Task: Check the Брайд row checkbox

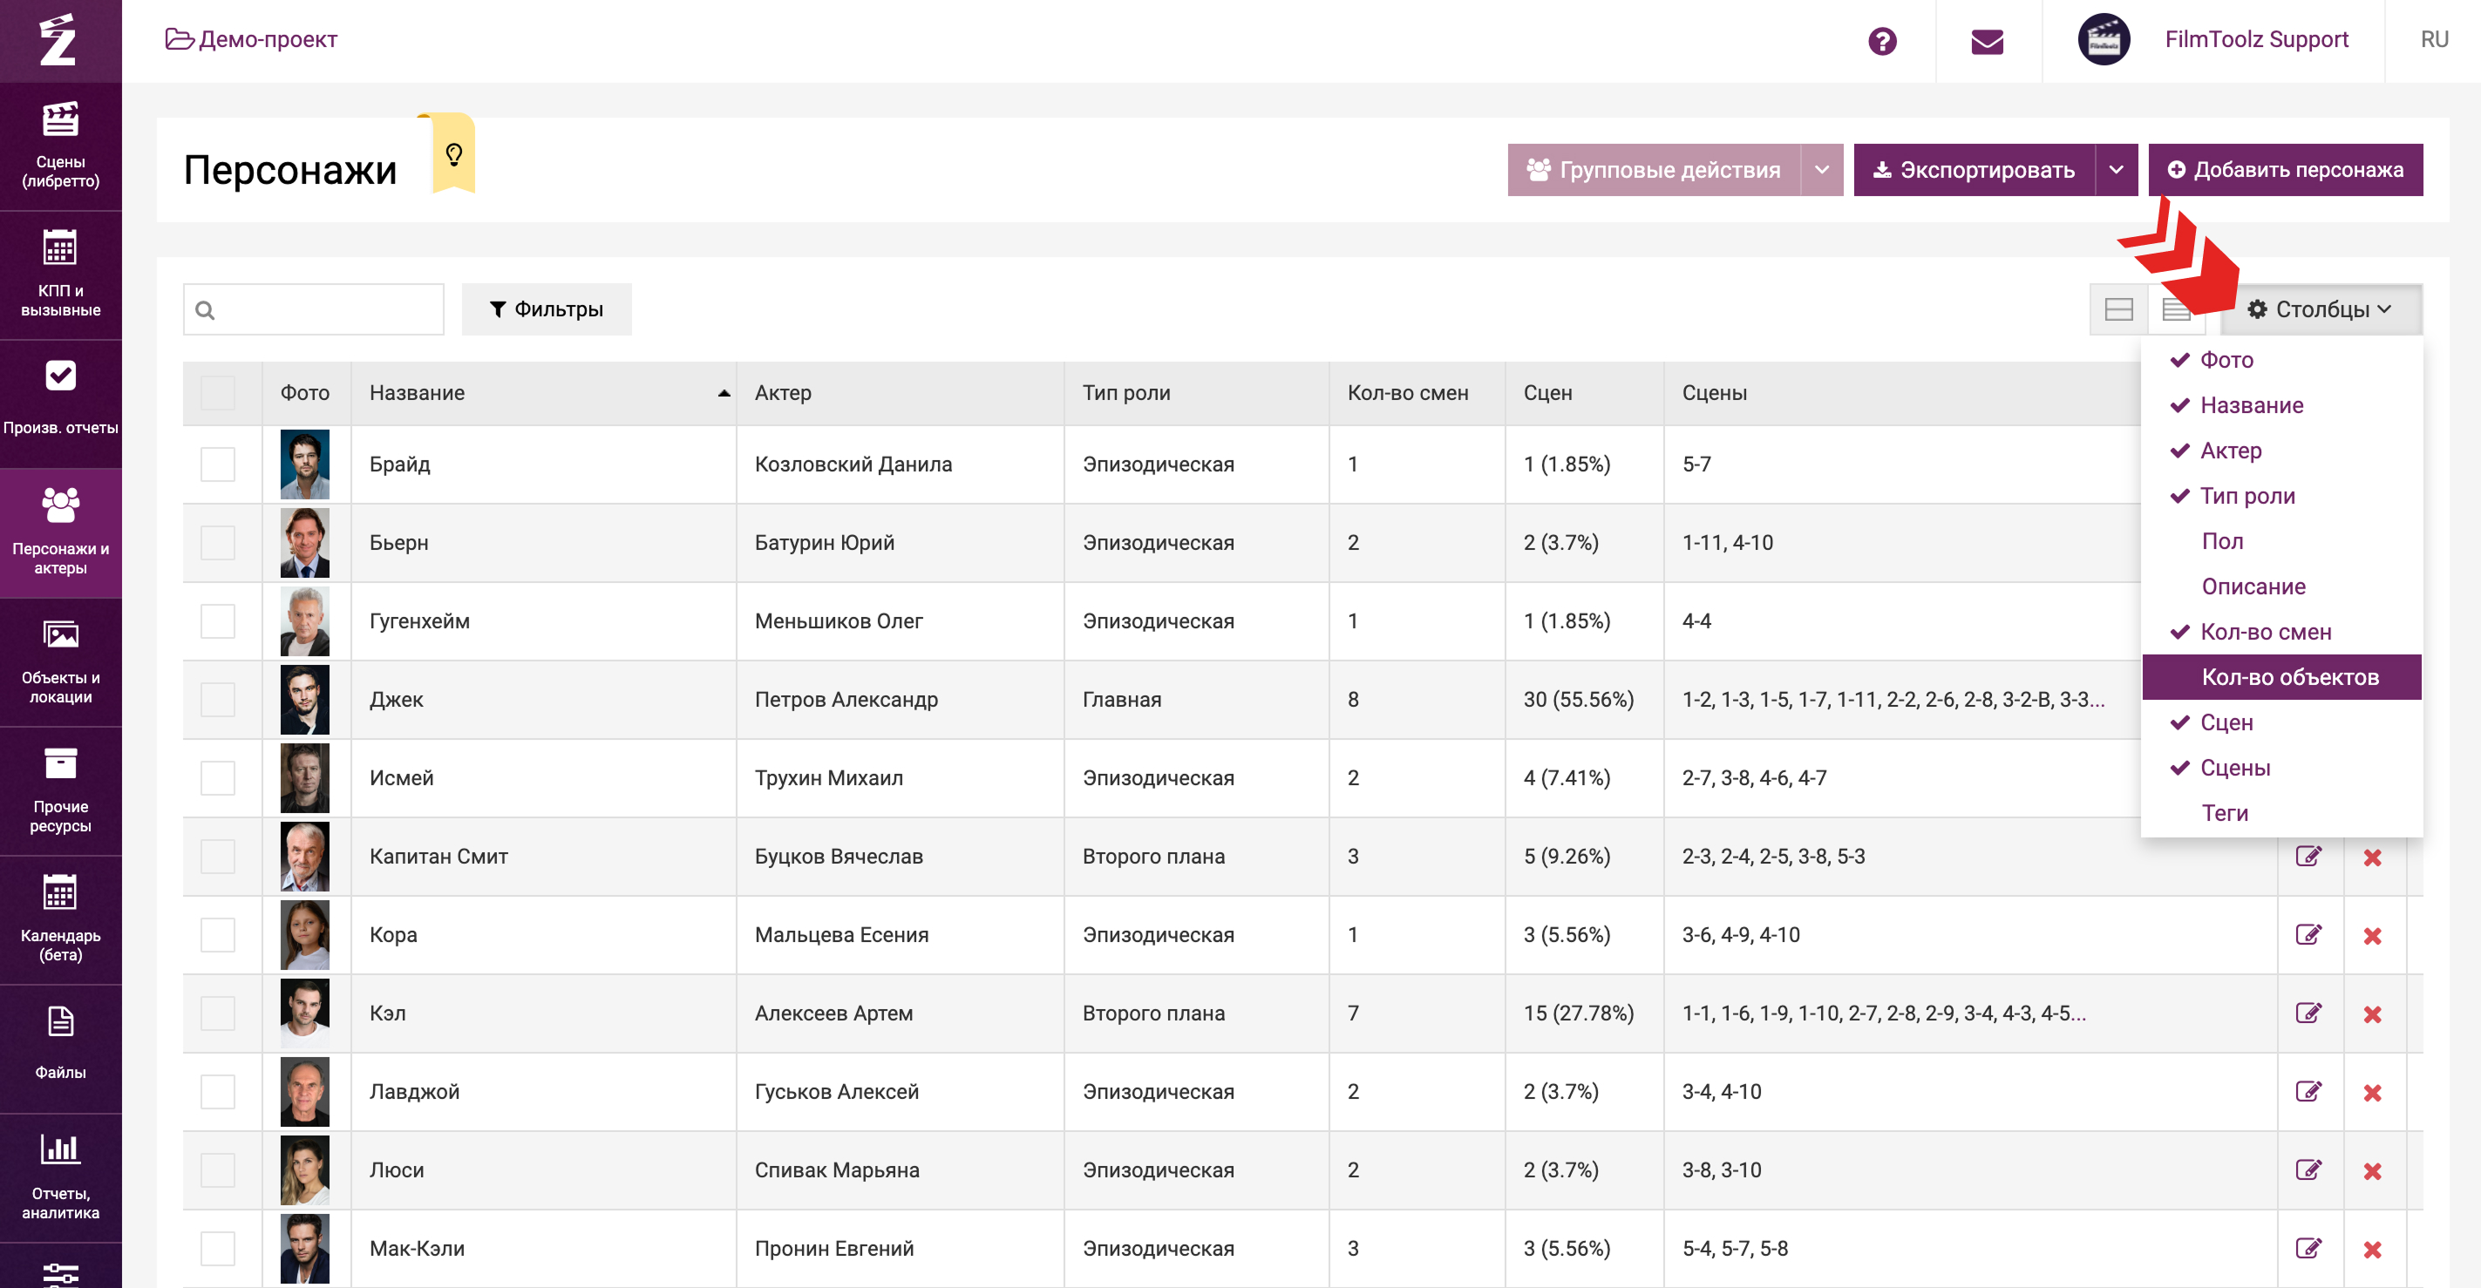Action: point(218,464)
